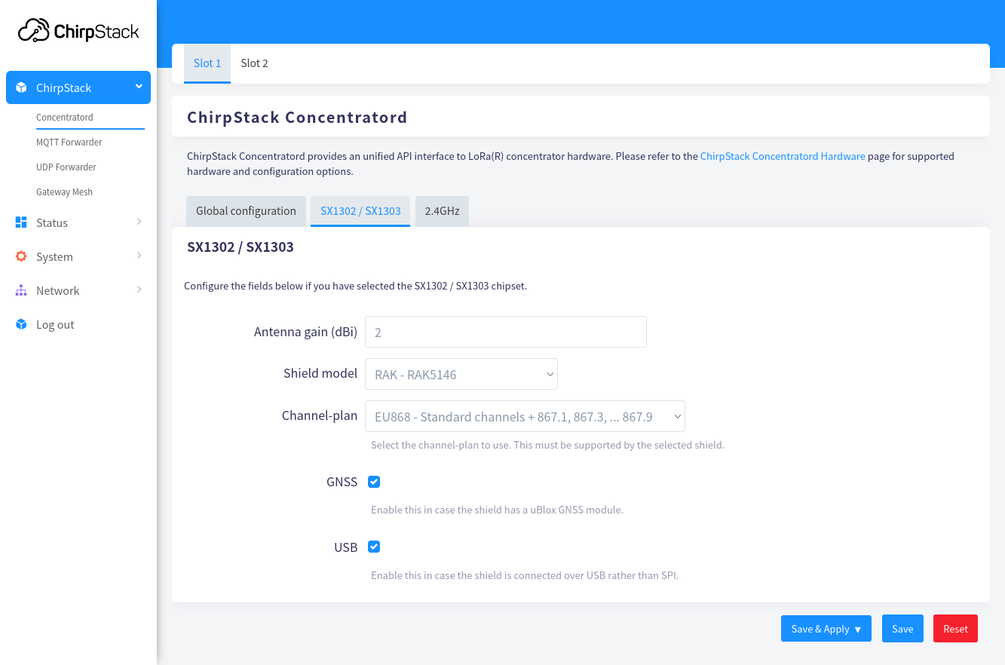1005x665 pixels.
Task: Open the ChirpStack Concentratord Hardware link
Action: (x=782, y=156)
